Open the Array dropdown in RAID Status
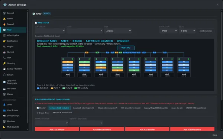Viewport: 223px width, 139px height. pos(85,31)
